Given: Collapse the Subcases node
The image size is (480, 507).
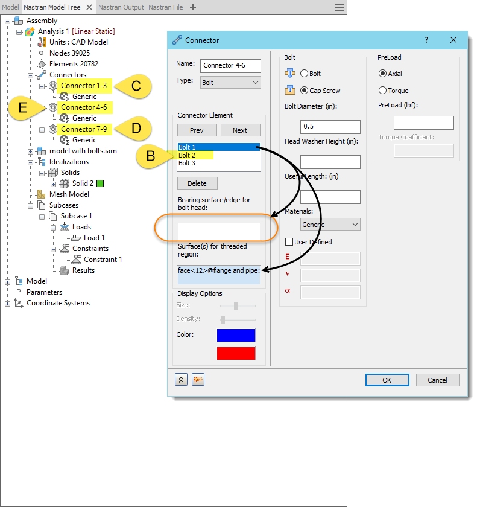Looking at the screenshot, I should pos(30,206).
